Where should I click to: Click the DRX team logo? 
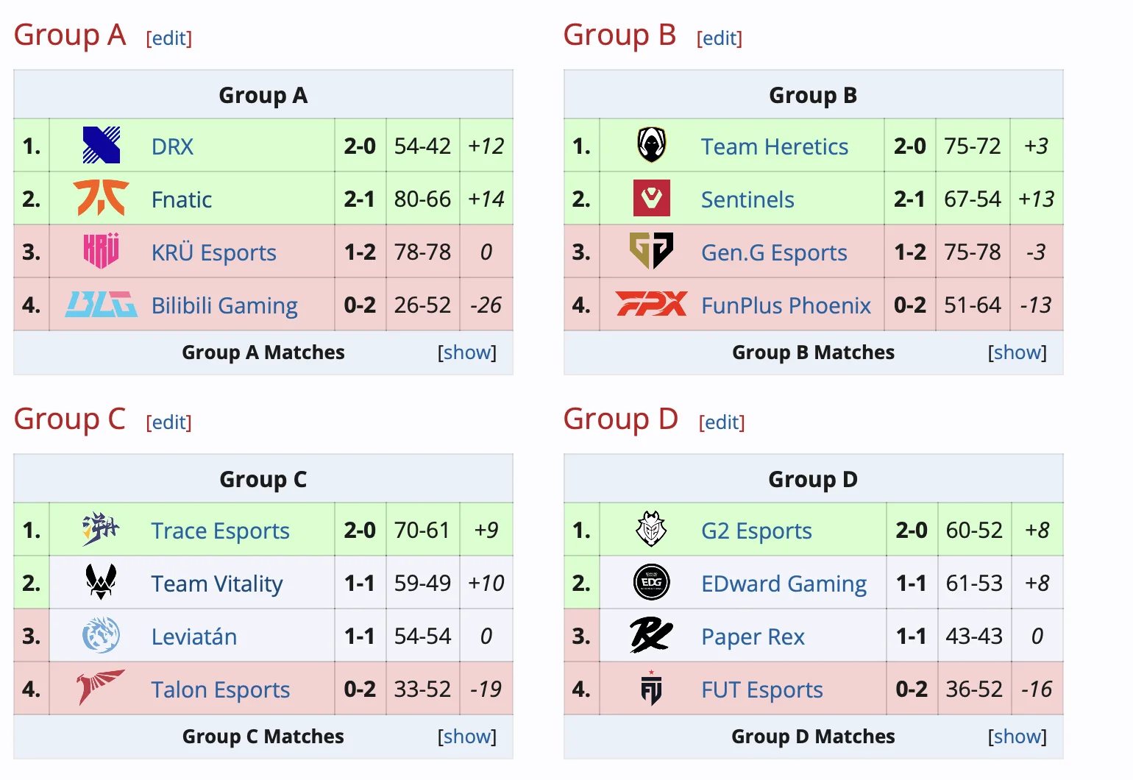101,145
